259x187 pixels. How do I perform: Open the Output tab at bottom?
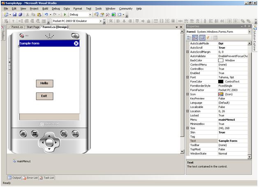pos(15,178)
